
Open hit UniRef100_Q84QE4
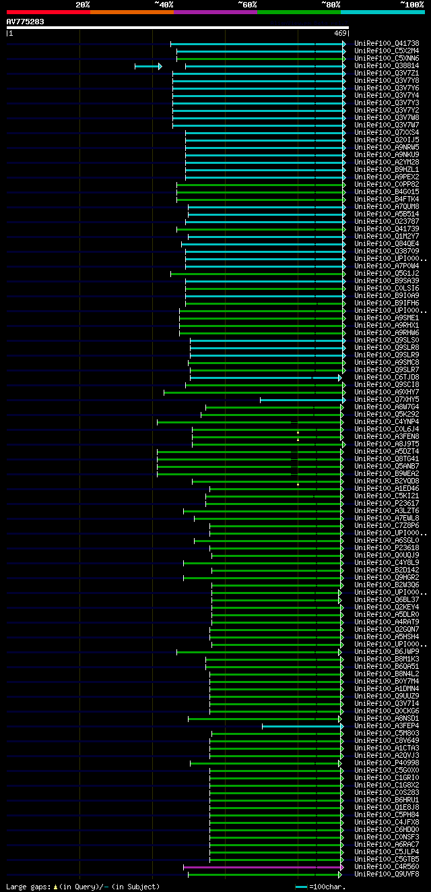point(387,243)
